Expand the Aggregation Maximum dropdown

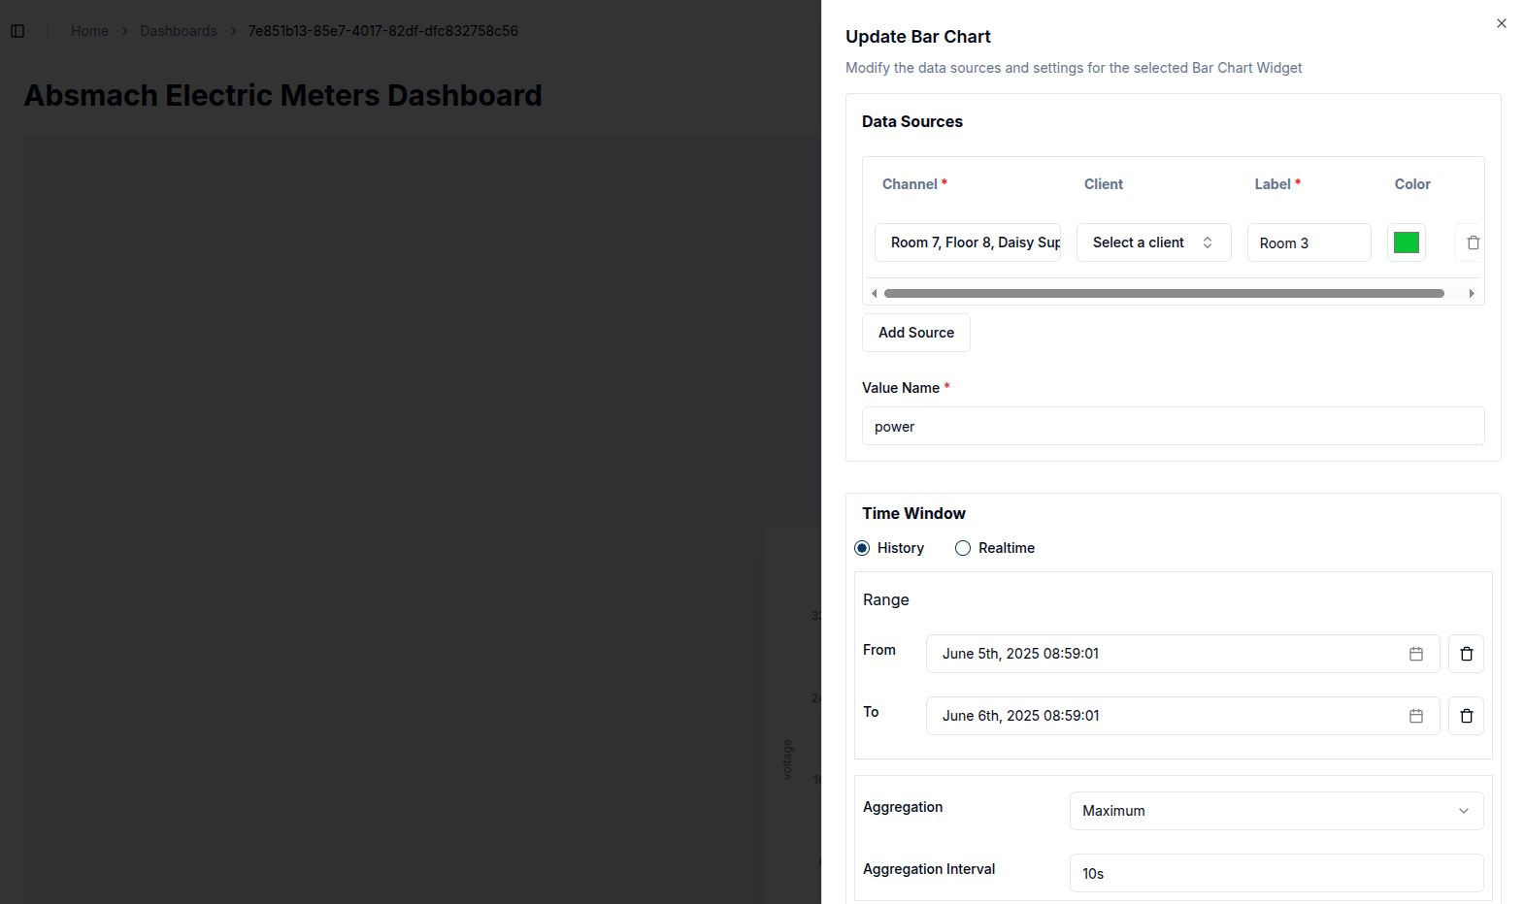pyautogui.click(x=1276, y=811)
